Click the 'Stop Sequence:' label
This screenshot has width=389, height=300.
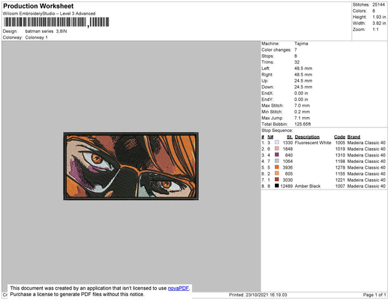point(277,131)
